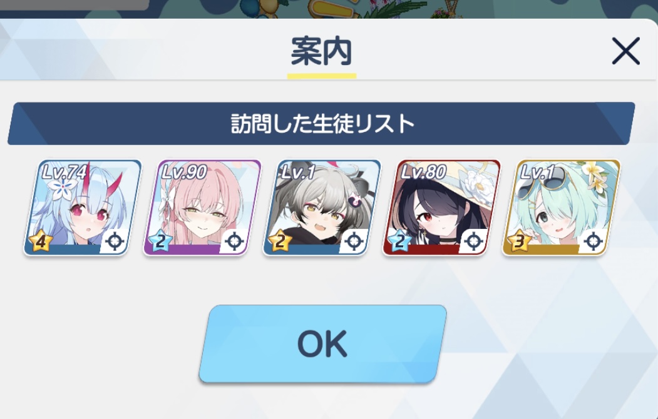Viewport: 658px width, 419px height.
Task: Click the blue 2-star badge on Lv.80 student
Action: click(399, 241)
